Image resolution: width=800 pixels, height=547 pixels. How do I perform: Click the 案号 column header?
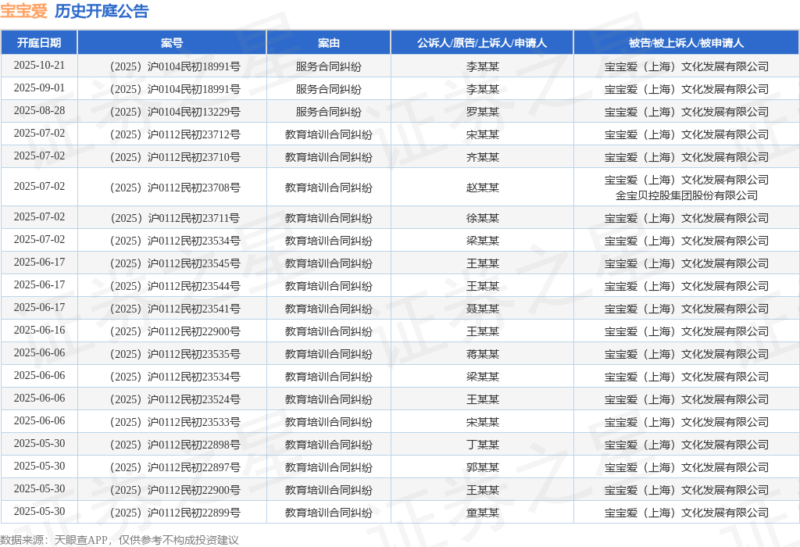172,43
